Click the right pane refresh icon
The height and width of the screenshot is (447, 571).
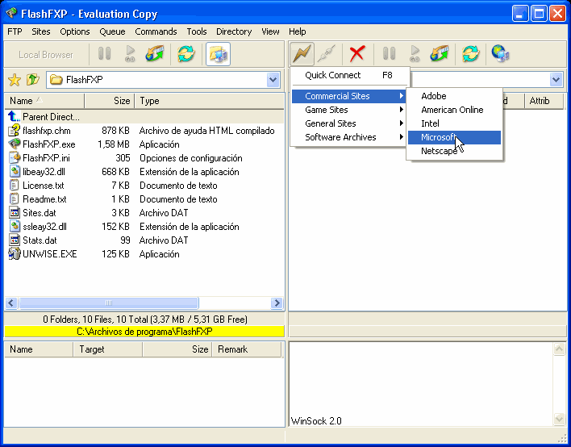point(470,54)
